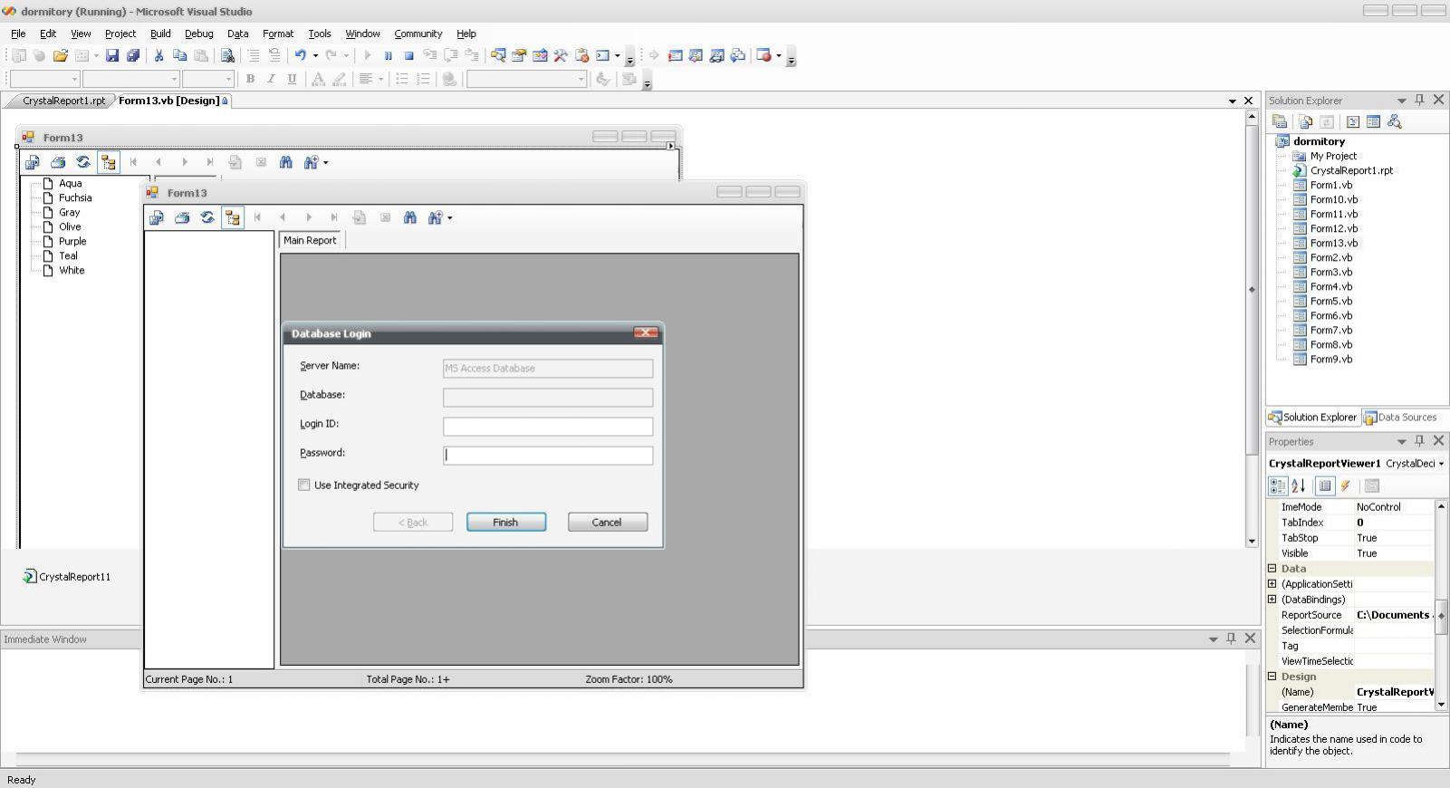
Task: Click the Finish button
Action: (x=506, y=523)
